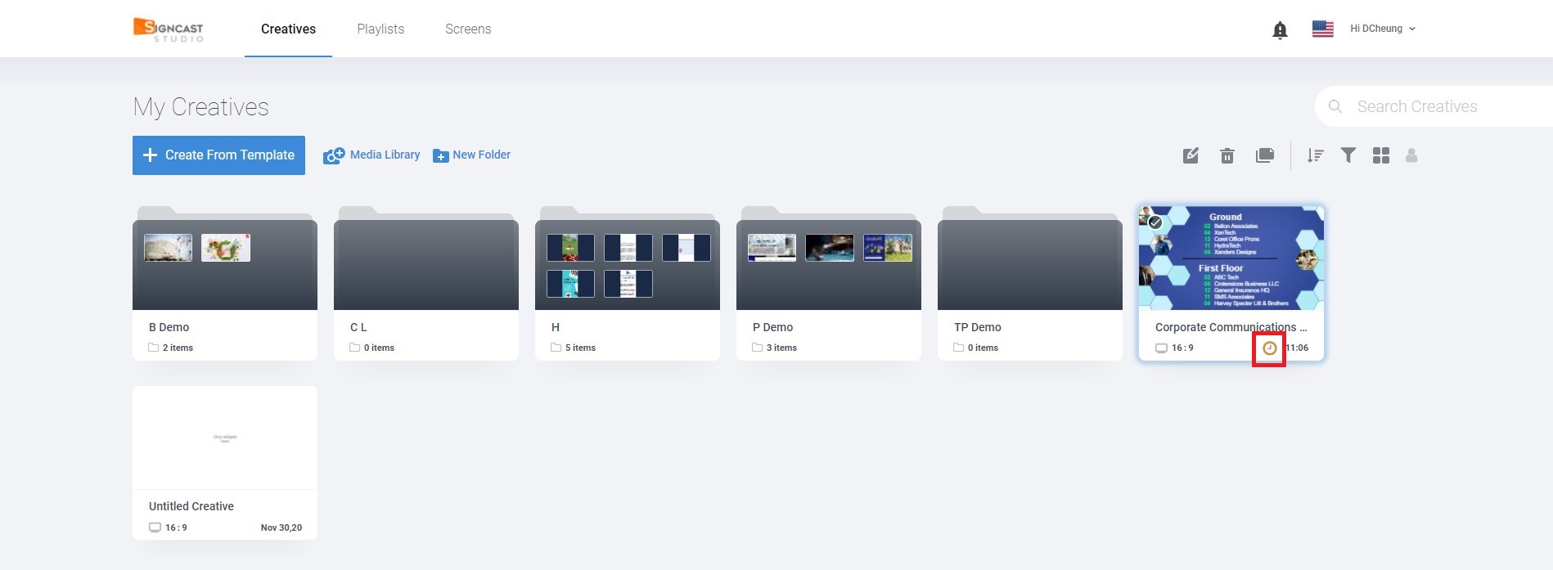
Task: Click the trash delete icon
Action: pyautogui.click(x=1227, y=155)
